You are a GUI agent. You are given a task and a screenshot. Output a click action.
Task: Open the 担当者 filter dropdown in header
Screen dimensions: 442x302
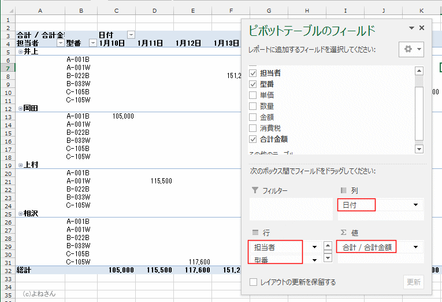pos(61,43)
